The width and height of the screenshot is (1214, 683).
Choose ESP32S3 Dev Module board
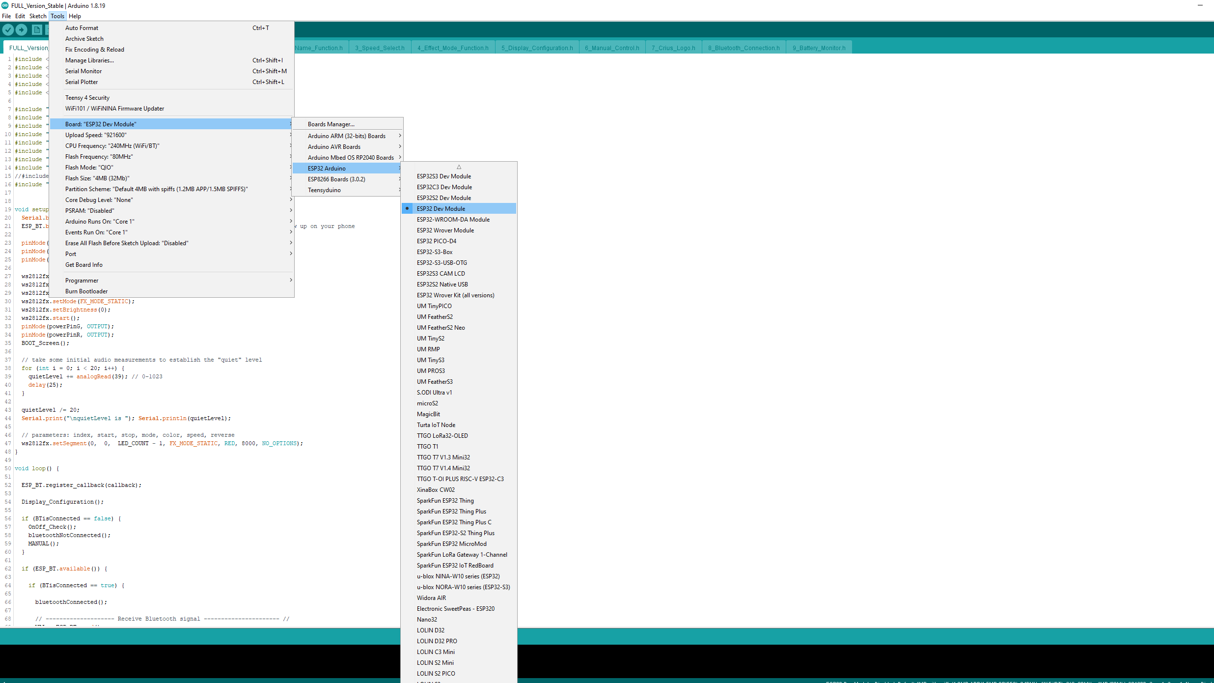(x=443, y=176)
